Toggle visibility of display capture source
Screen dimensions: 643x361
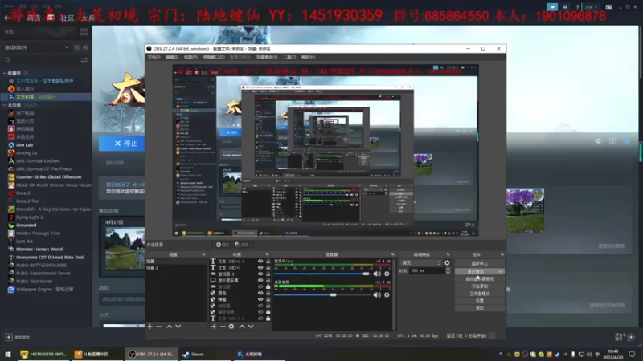pos(260,280)
